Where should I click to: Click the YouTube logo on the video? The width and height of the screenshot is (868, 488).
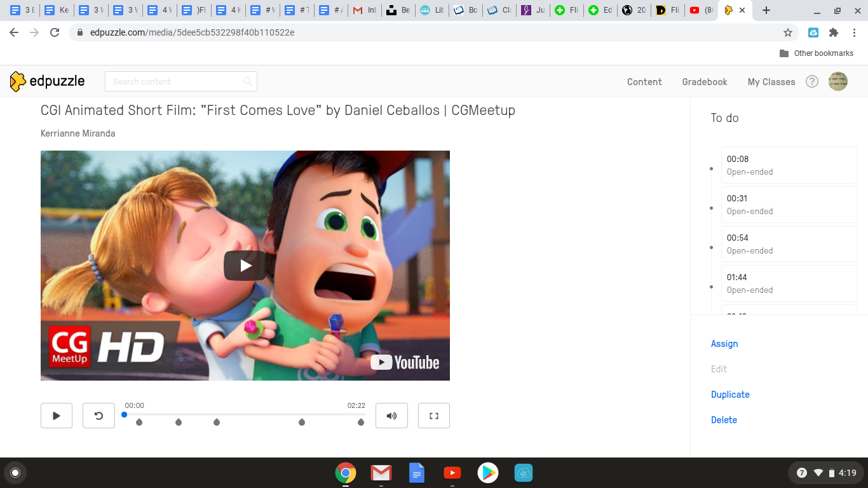(405, 362)
